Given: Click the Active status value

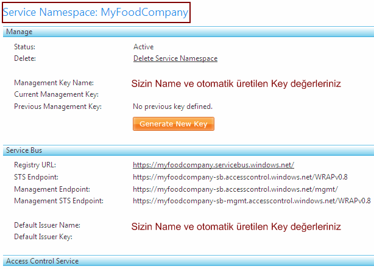Looking at the screenshot, I should pyautogui.click(x=144, y=47).
